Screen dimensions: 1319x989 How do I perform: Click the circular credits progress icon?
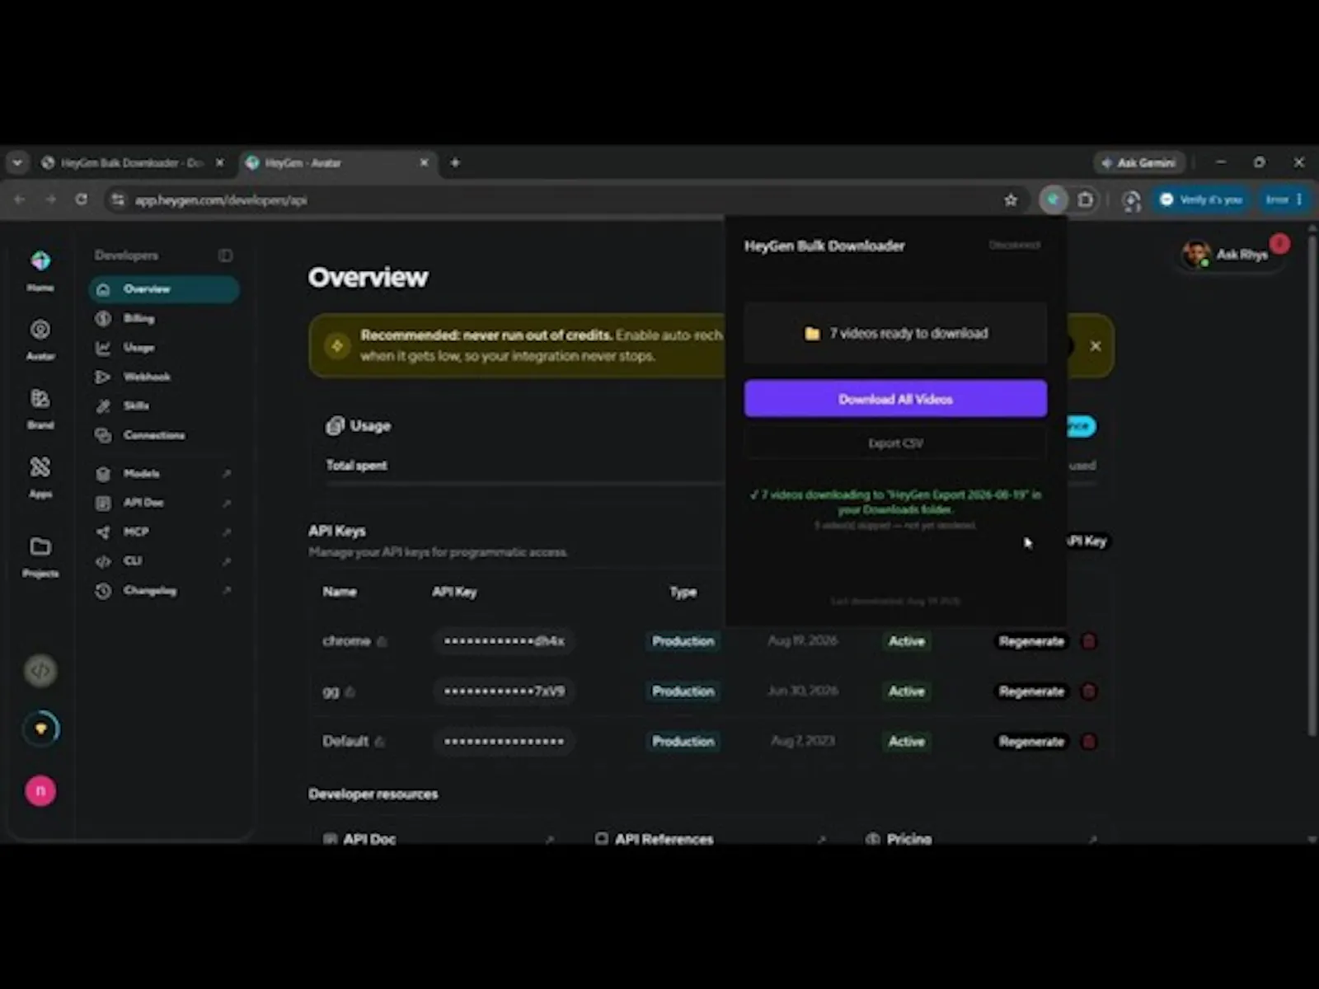[x=40, y=729]
